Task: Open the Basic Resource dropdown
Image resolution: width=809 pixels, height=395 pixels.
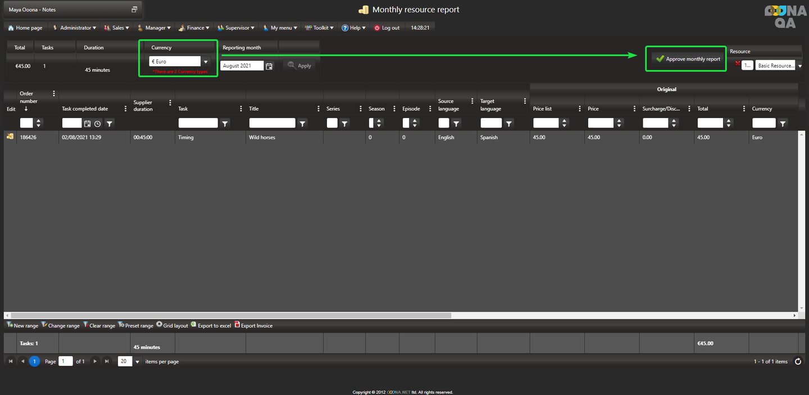Action: (x=799, y=66)
